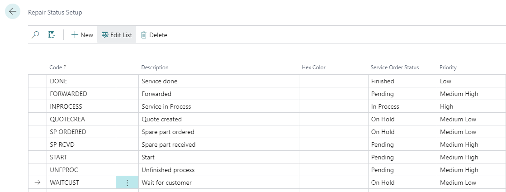This screenshot has width=506, height=192.
Task: Click the Priority column header
Action: coord(448,67)
